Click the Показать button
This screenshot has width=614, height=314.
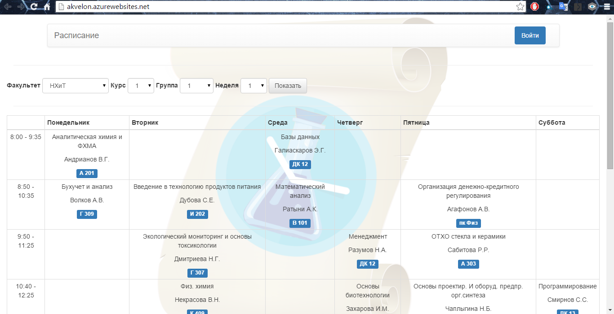288,86
